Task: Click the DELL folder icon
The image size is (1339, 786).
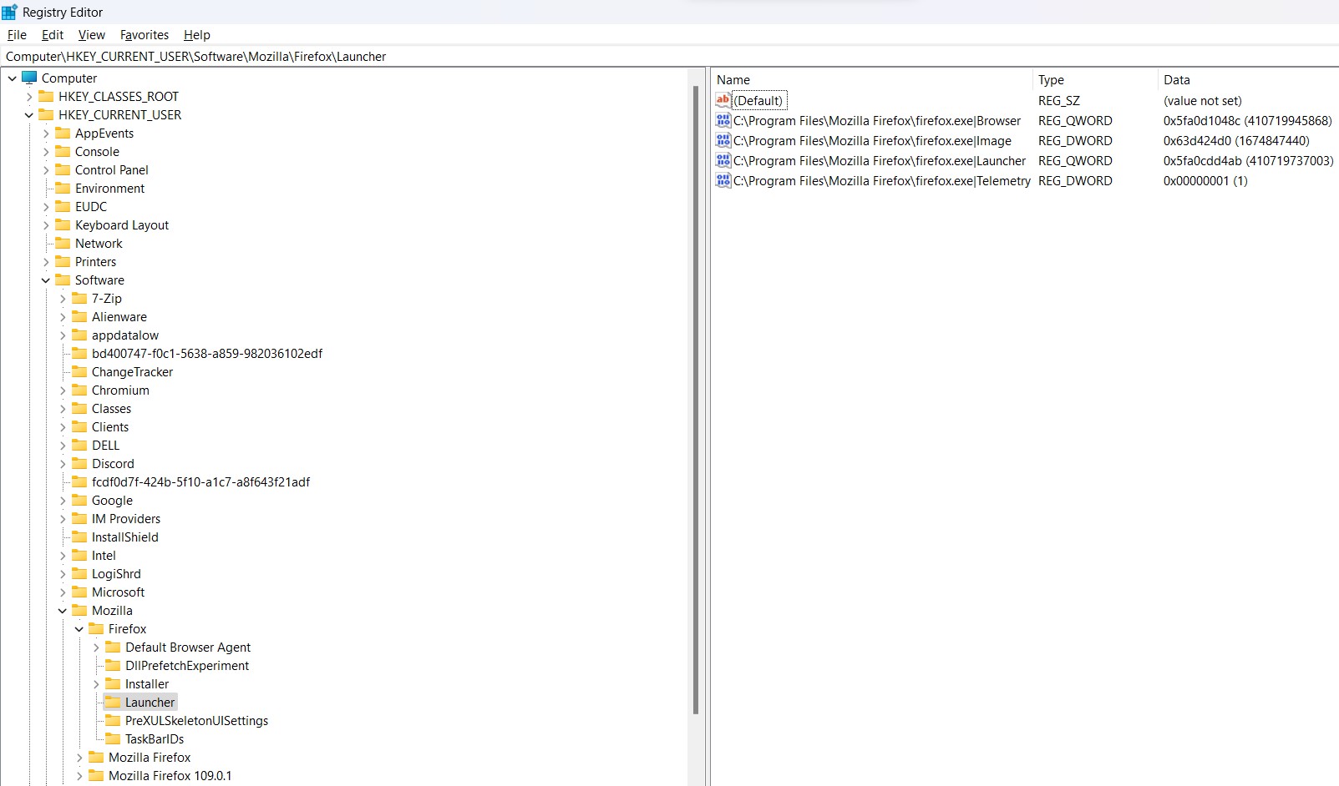Action: pyautogui.click(x=79, y=445)
